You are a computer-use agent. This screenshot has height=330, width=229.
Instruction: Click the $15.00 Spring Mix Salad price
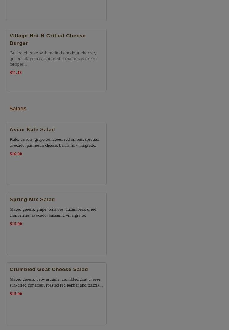[16, 224]
